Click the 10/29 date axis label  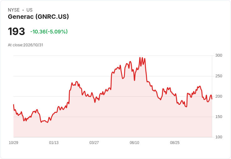pos(13,142)
